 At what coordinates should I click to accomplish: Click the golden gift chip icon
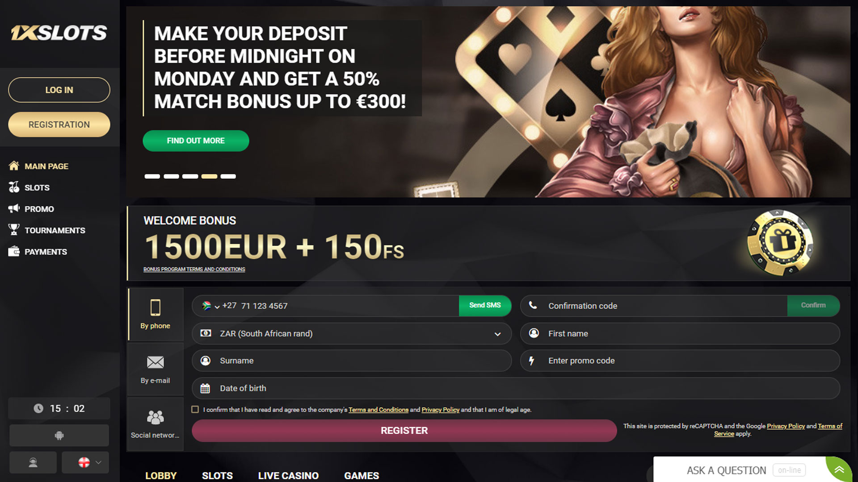tap(780, 243)
